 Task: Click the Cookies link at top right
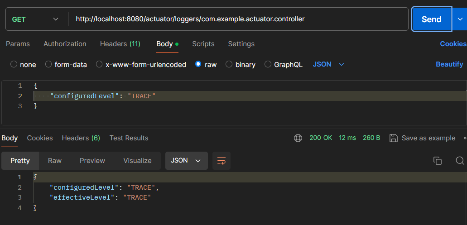point(453,44)
